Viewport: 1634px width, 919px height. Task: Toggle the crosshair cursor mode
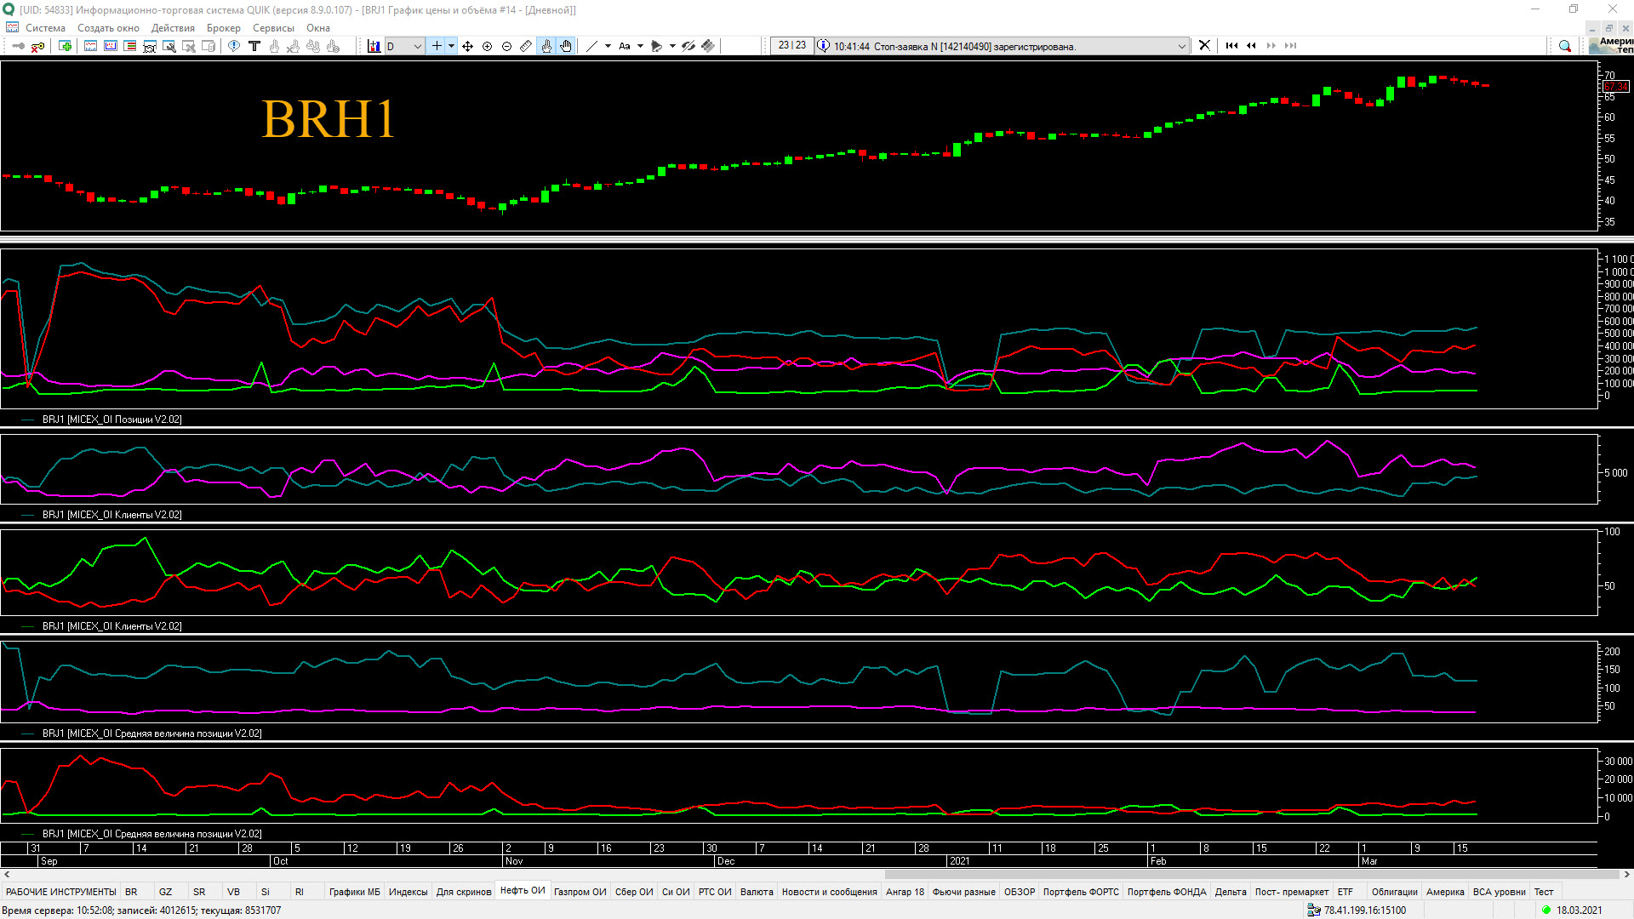pyautogui.click(x=437, y=46)
